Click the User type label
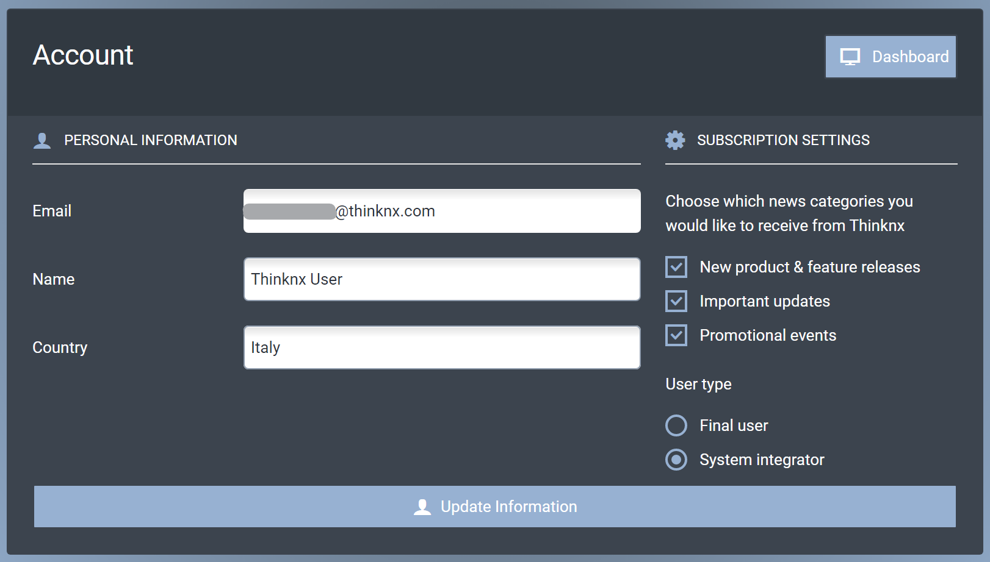 click(698, 384)
